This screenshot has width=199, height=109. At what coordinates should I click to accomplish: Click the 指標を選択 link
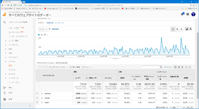pyautogui.click(x=55, y=29)
